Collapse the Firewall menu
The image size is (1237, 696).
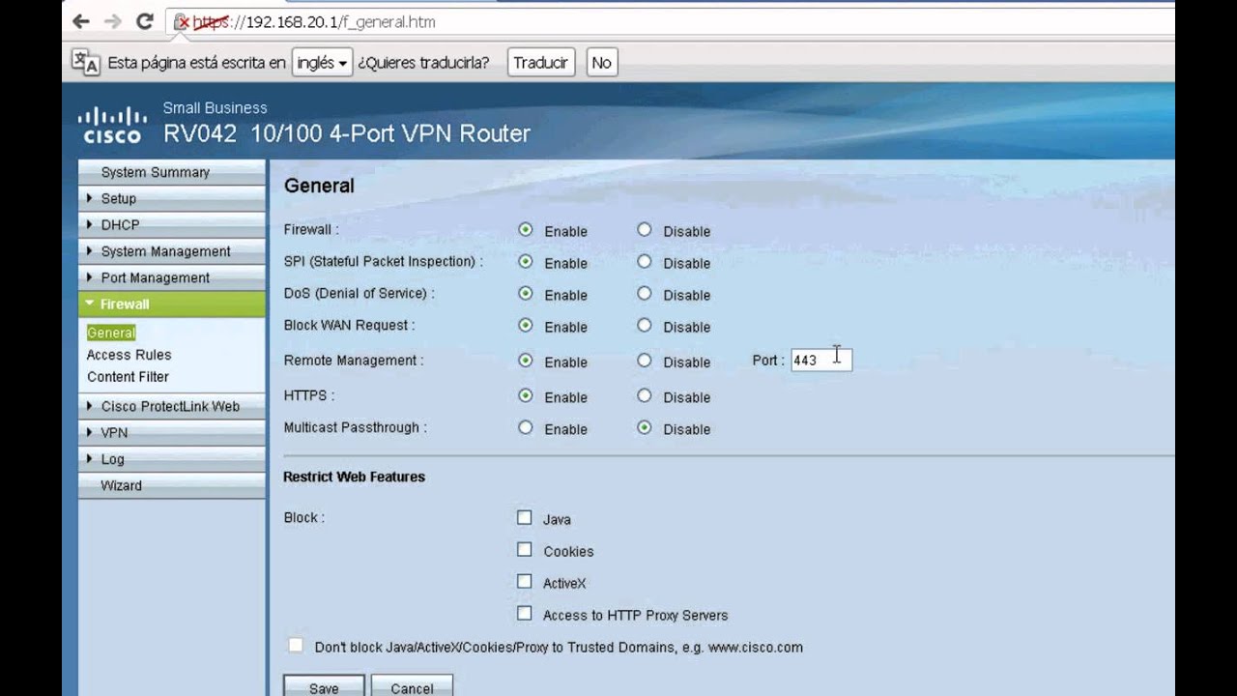171,304
